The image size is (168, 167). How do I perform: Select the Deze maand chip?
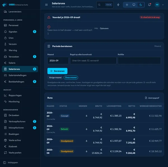(71, 78)
